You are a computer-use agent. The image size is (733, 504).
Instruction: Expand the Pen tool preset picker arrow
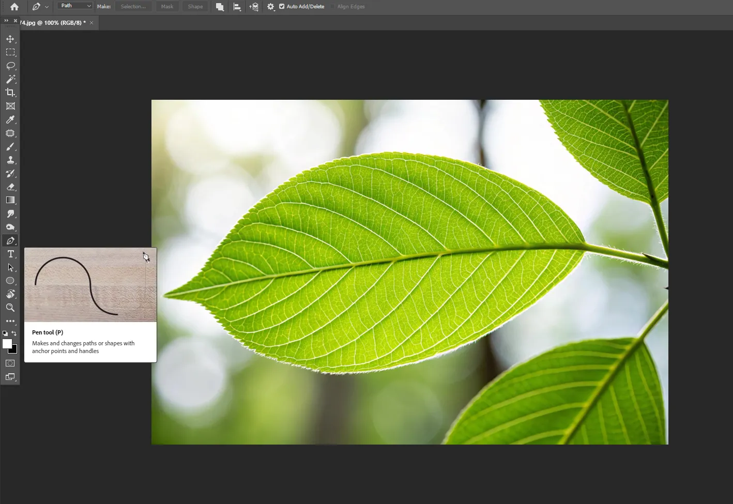point(47,7)
